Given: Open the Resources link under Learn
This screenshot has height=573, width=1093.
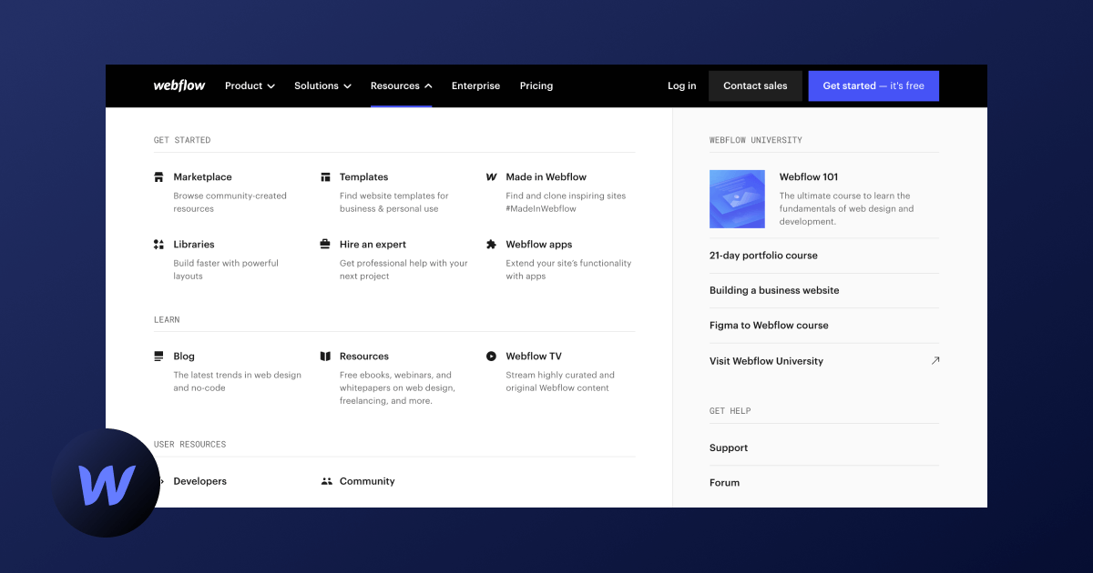Looking at the screenshot, I should click(364, 357).
